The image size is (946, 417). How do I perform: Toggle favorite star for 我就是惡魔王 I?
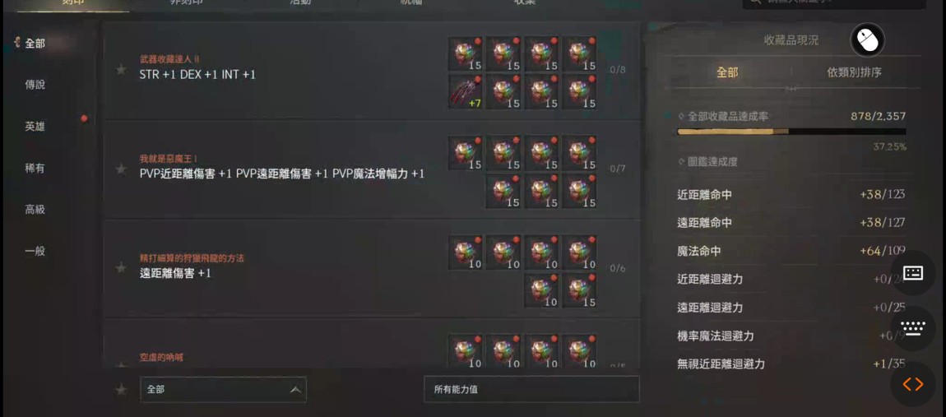point(121,169)
